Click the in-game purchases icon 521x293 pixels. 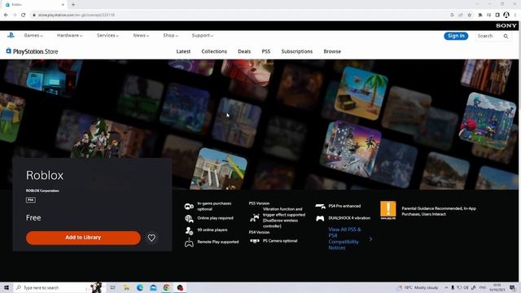tap(189, 207)
